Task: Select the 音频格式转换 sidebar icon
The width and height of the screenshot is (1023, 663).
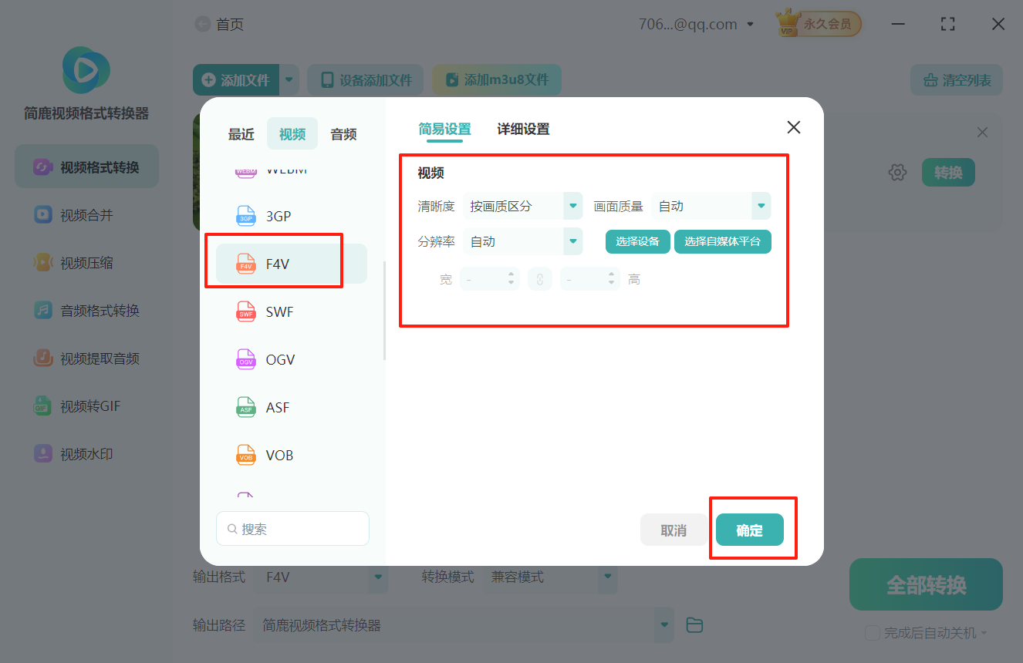Action: (x=86, y=310)
